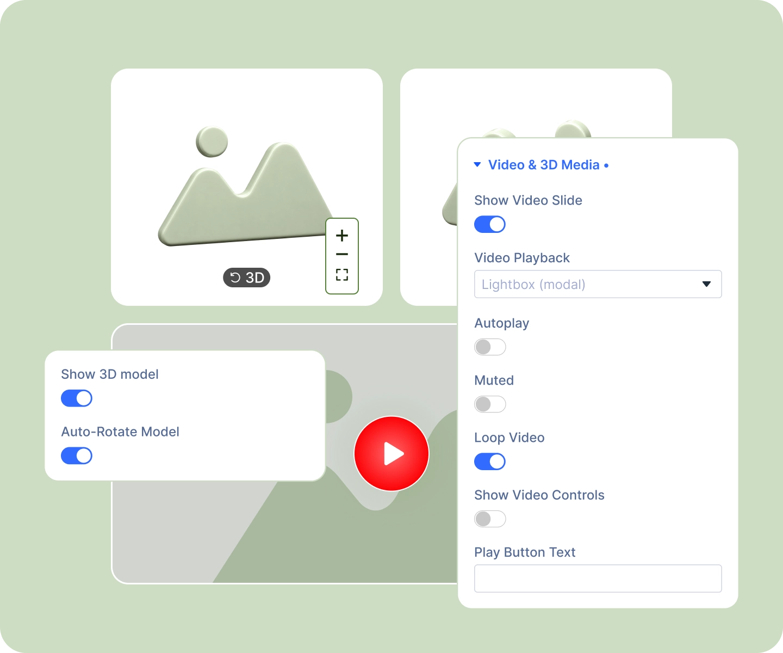Click the Video Playback label
783x653 pixels.
[x=522, y=258]
